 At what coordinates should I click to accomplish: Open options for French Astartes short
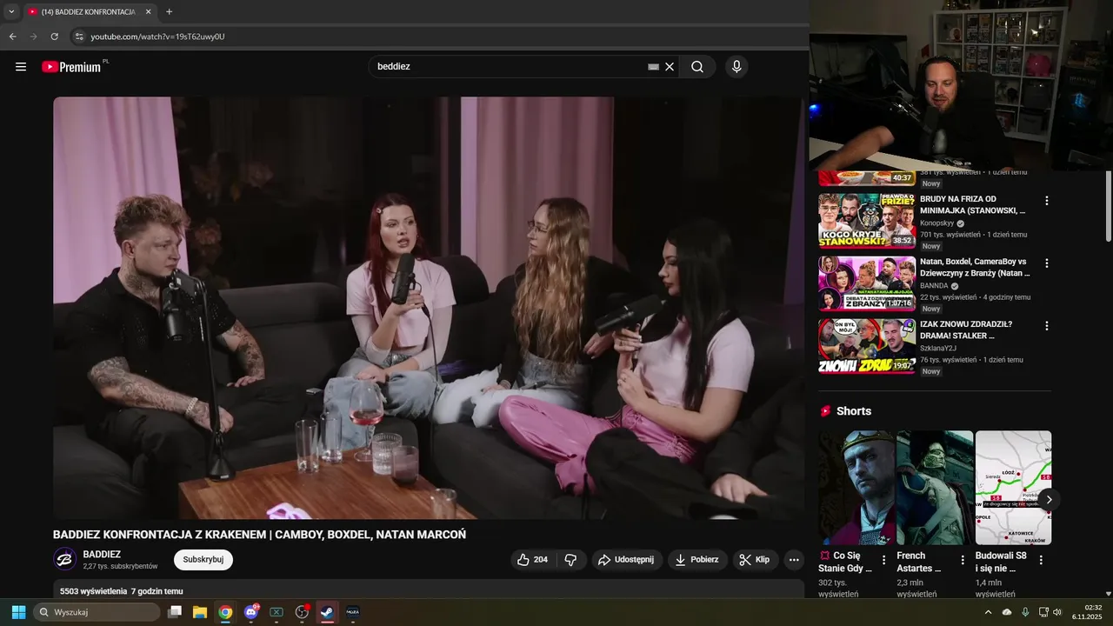coord(963,560)
